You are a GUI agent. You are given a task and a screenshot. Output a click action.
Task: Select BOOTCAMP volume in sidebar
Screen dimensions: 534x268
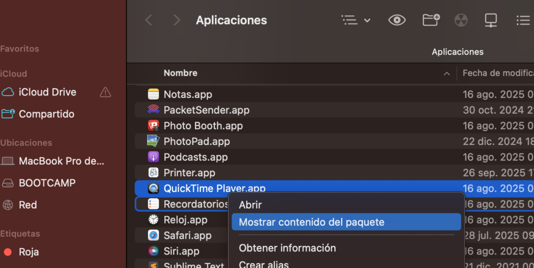pyautogui.click(x=47, y=183)
